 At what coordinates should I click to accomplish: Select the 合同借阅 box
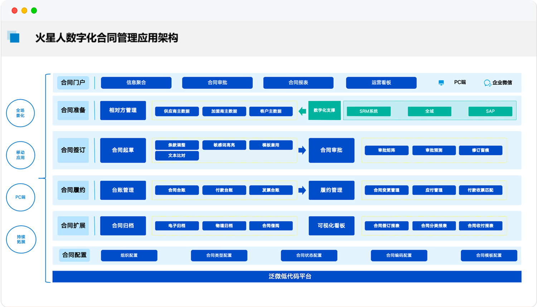(271, 226)
